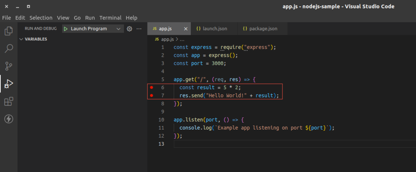
Task: Open the Source Control view
Action: pos(9,66)
